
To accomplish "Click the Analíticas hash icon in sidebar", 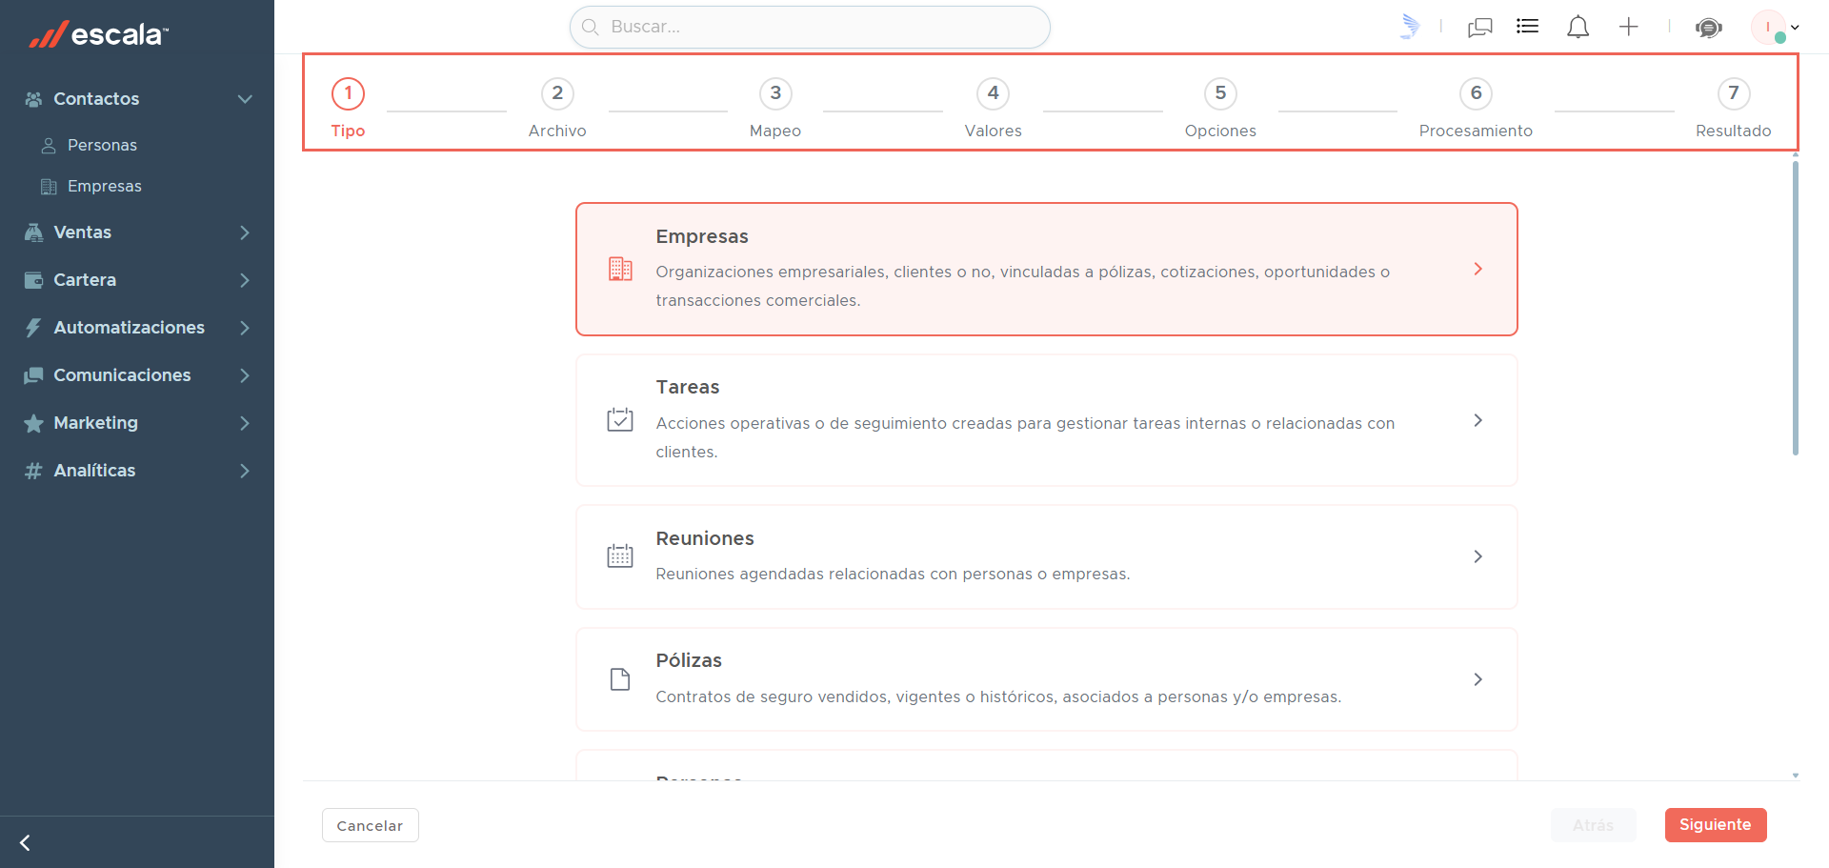I will 33,471.
